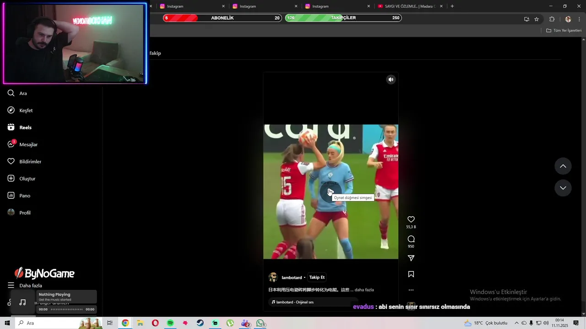Show hidden system tray icons
586x329 pixels.
[x=516, y=323]
